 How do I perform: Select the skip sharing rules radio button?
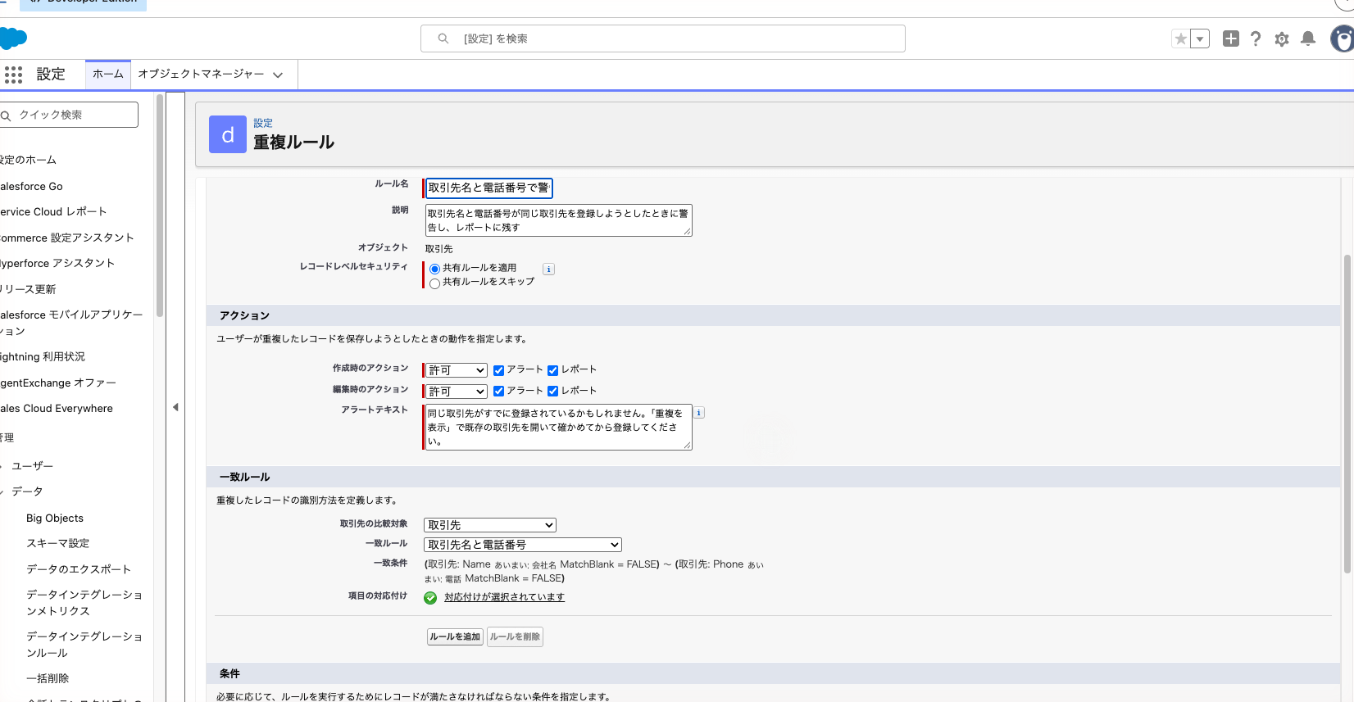434,283
